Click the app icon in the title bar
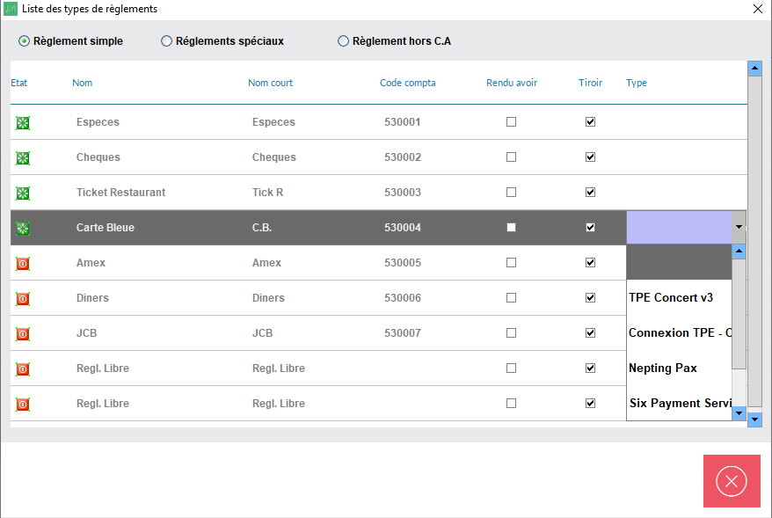The width and height of the screenshot is (772, 518). [x=11, y=9]
